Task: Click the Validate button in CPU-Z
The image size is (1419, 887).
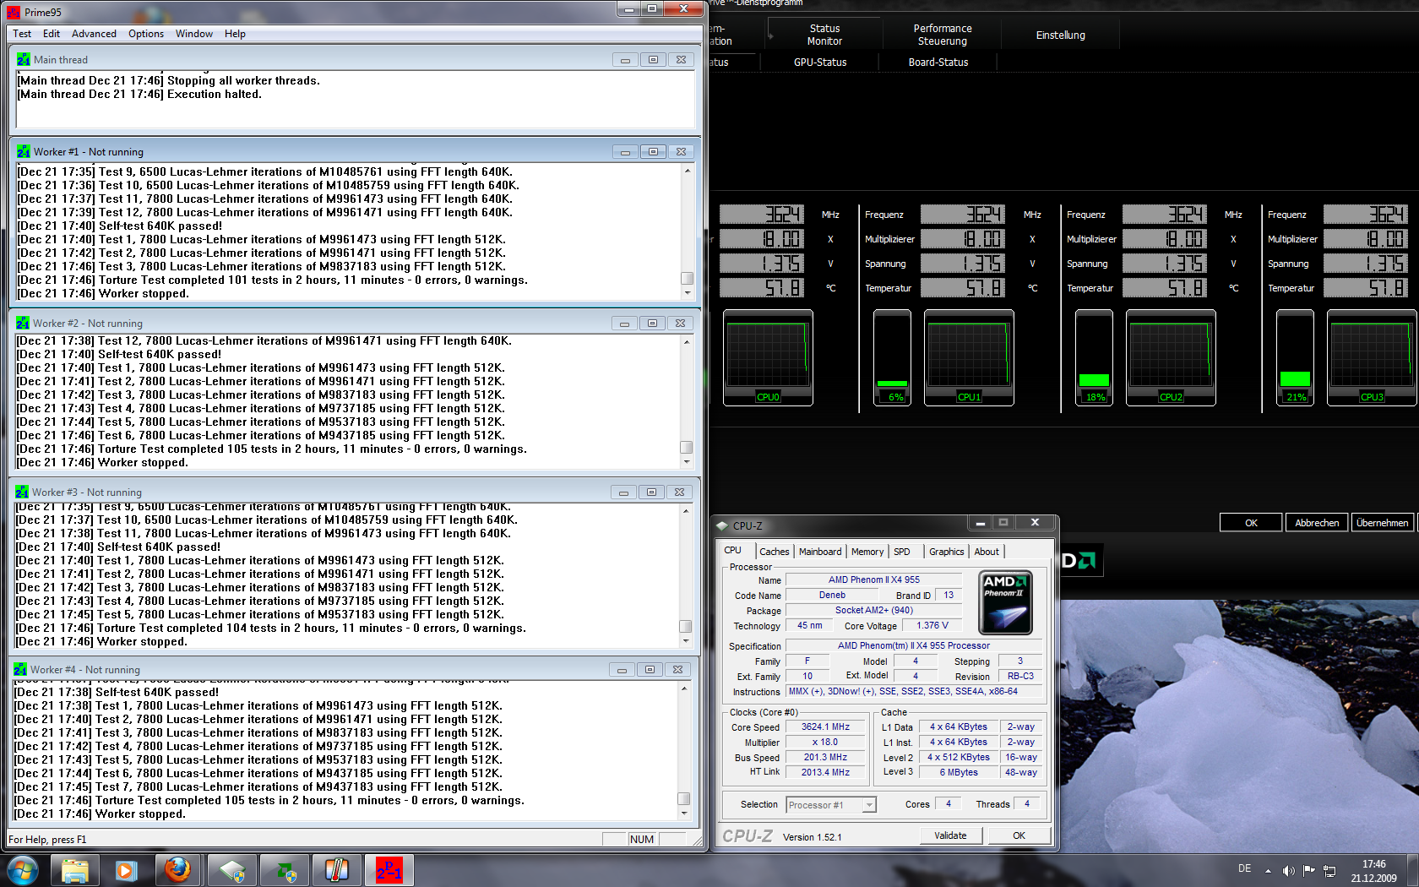Action: pyautogui.click(x=950, y=835)
